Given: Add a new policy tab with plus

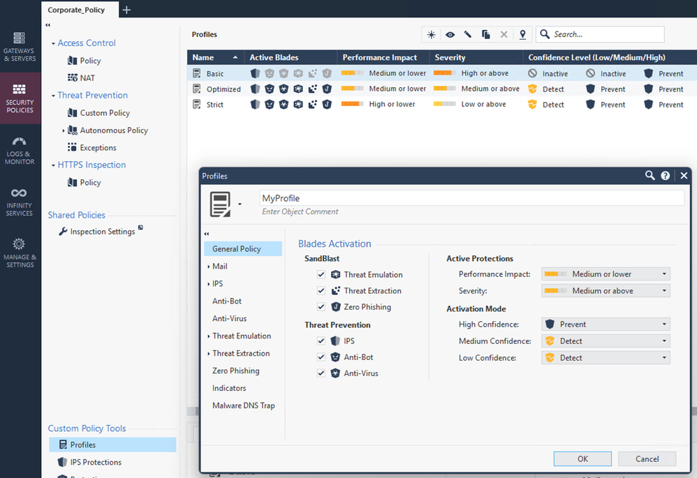Looking at the screenshot, I should click(x=126, y=10).
